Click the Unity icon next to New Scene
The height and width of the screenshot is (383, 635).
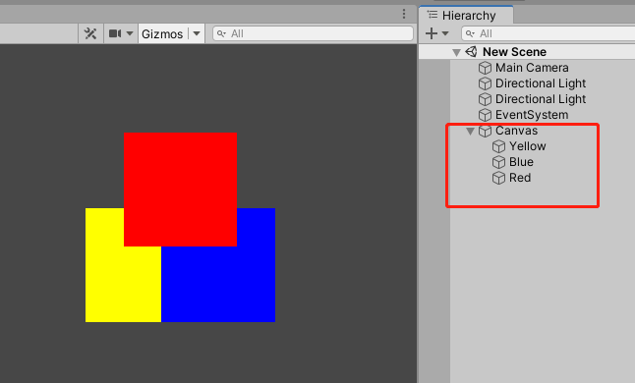click(471, 52)
